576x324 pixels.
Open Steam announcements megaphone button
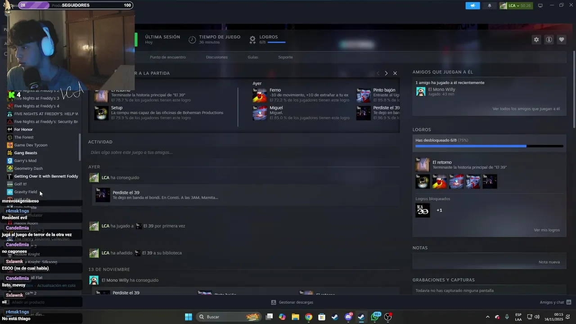point(472,5)
